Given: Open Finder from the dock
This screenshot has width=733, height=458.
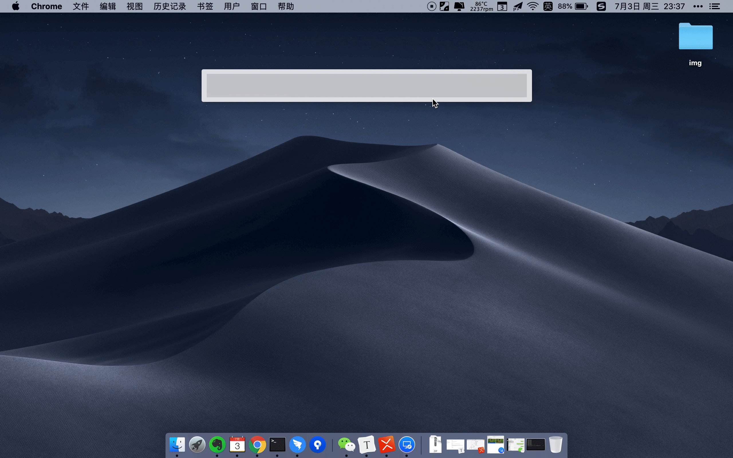Looking at the screenshot, I should [x=177, y=445].
